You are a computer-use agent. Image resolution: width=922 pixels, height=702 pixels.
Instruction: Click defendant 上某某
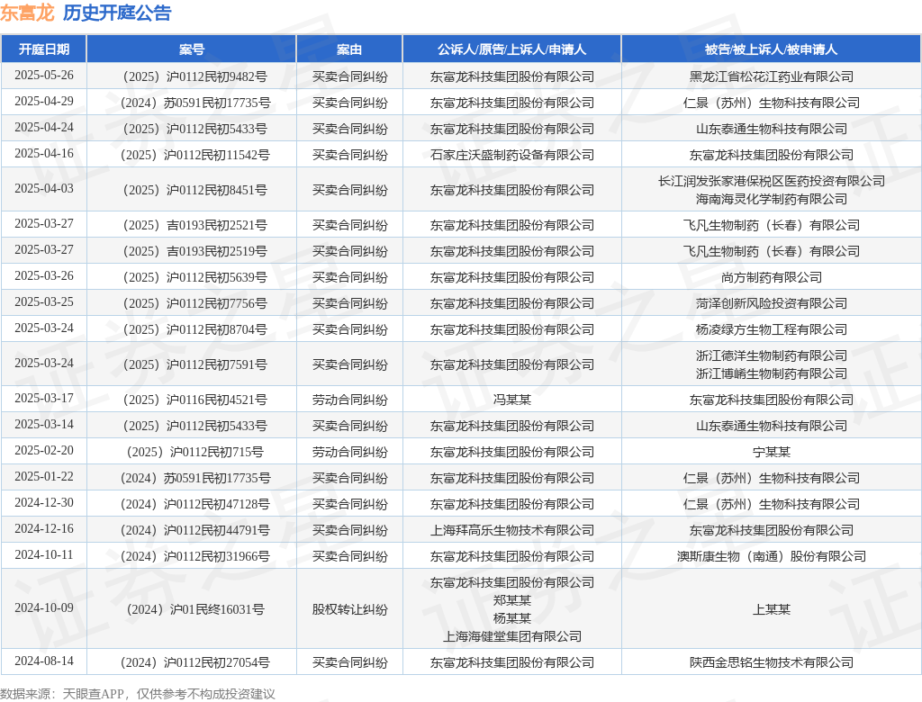coord(771,609)
